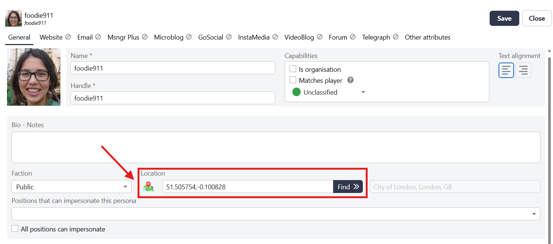
Task: Tick the Matches player checkbox
Action: click(x=293, y=80)
